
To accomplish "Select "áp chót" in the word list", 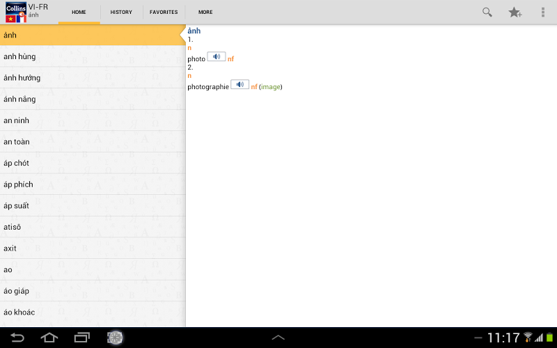I will click(x=93, y=163).
